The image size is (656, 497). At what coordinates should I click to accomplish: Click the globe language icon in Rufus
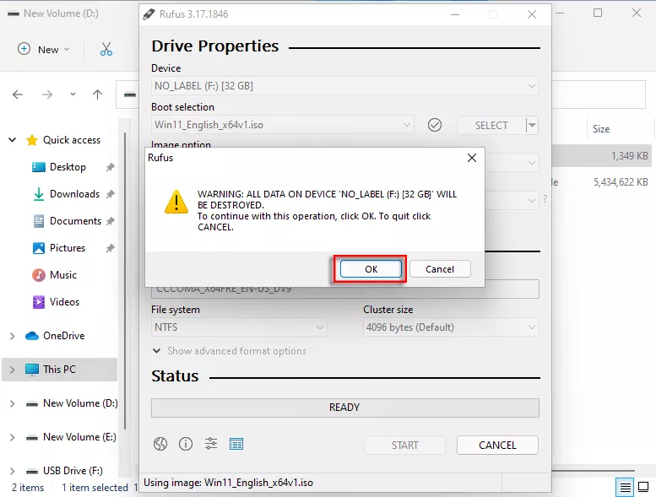point(160,444)
